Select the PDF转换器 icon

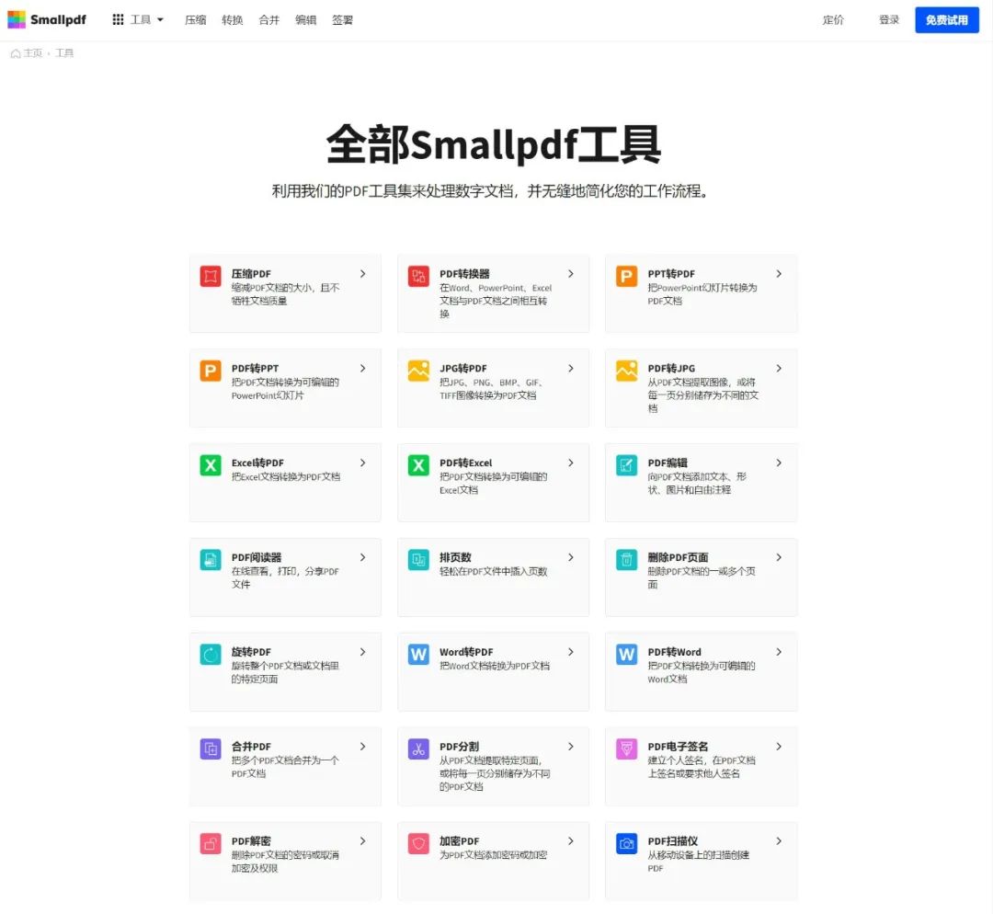coord(417,275)
